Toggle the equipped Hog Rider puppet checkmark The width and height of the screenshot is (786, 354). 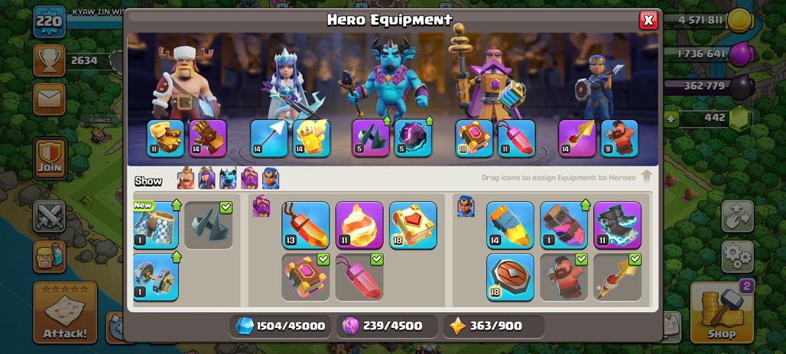[581, 259]
